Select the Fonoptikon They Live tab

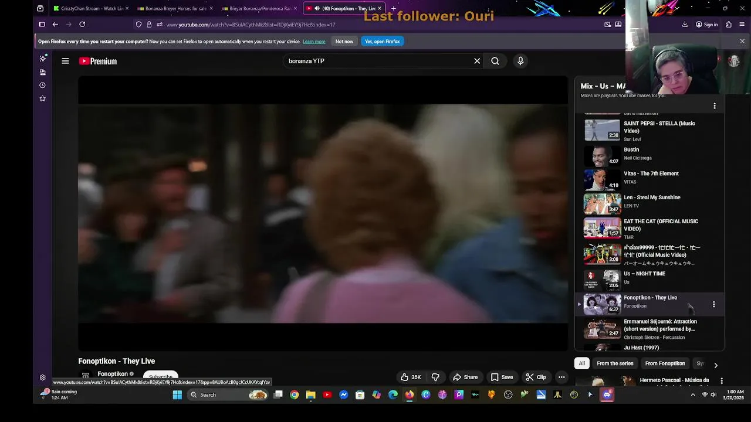344,9
